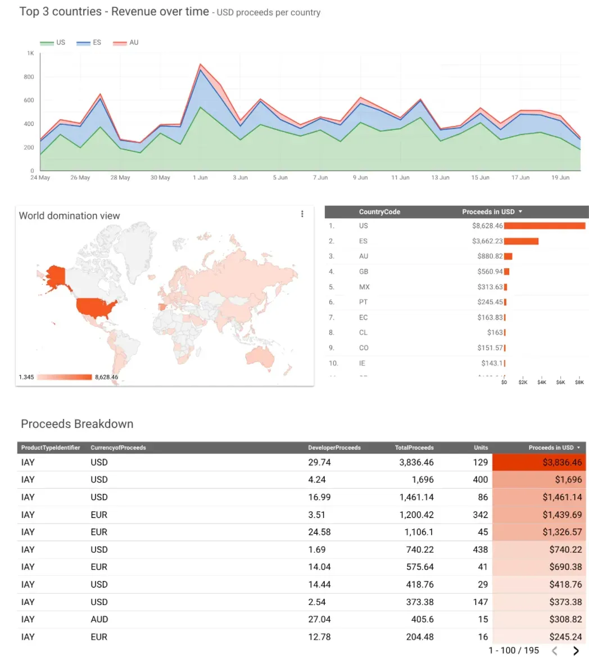Select Australia on the world map

pyautogui.click(x=260, y=356)
